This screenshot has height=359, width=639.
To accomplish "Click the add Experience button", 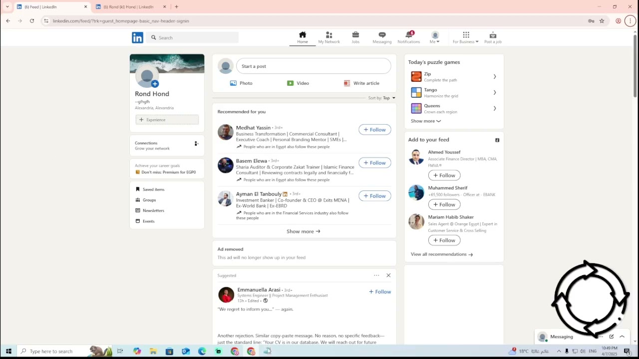I will pyautogui.click(x=167, y=120).
